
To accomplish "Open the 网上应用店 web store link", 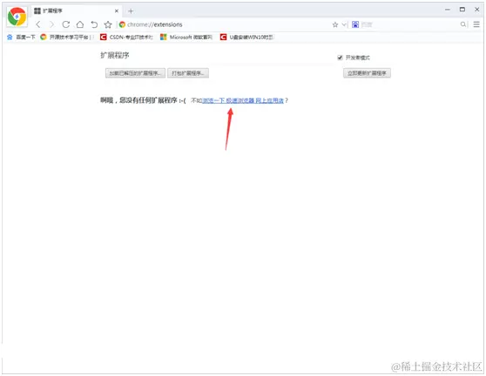I will pos(243,100).
